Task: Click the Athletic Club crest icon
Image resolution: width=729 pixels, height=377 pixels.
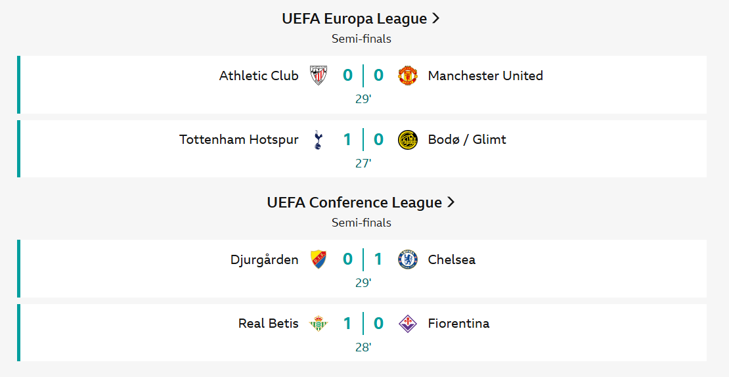Action: (x=319, y=76)
